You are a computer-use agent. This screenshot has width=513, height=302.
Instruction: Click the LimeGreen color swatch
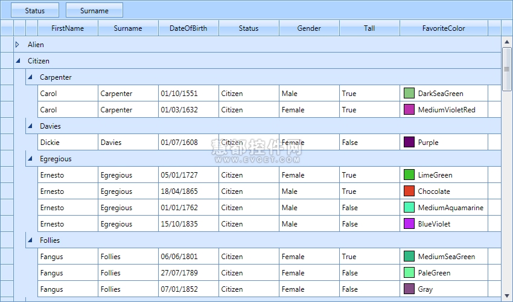tap(409, 175)
